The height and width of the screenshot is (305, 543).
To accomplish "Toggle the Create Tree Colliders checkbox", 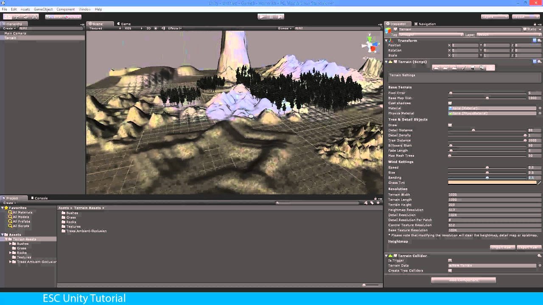I will (450, 271).
